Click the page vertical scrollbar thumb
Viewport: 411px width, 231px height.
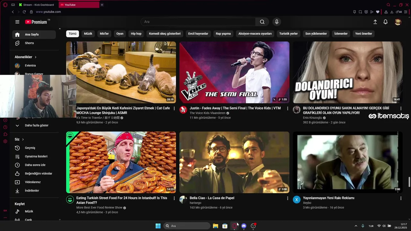(409, 182)
